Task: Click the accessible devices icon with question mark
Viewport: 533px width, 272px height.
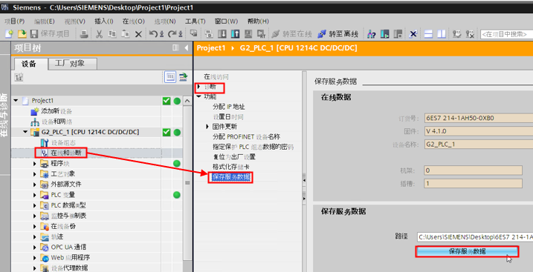Action: (x=372, y=34)
